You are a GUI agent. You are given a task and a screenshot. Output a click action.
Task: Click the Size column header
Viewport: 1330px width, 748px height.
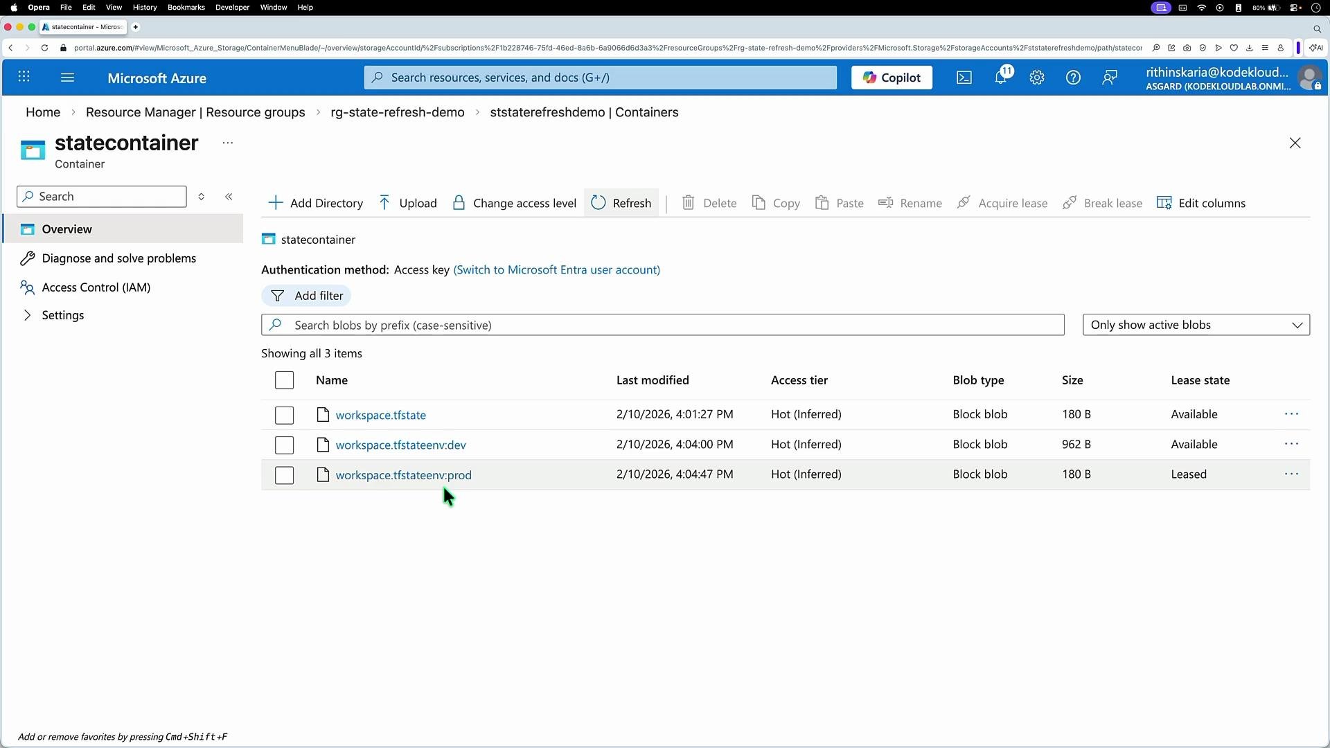[1072, 380]
